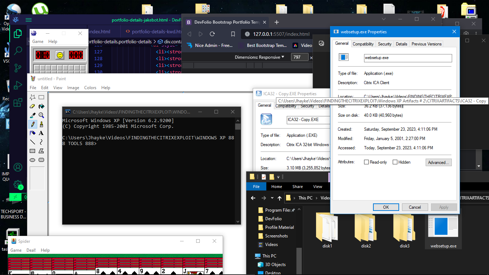The width and height of the screenshot is (489, 275).
Task: Open the Nice Admin bookmark link
Action: [210, 45]
